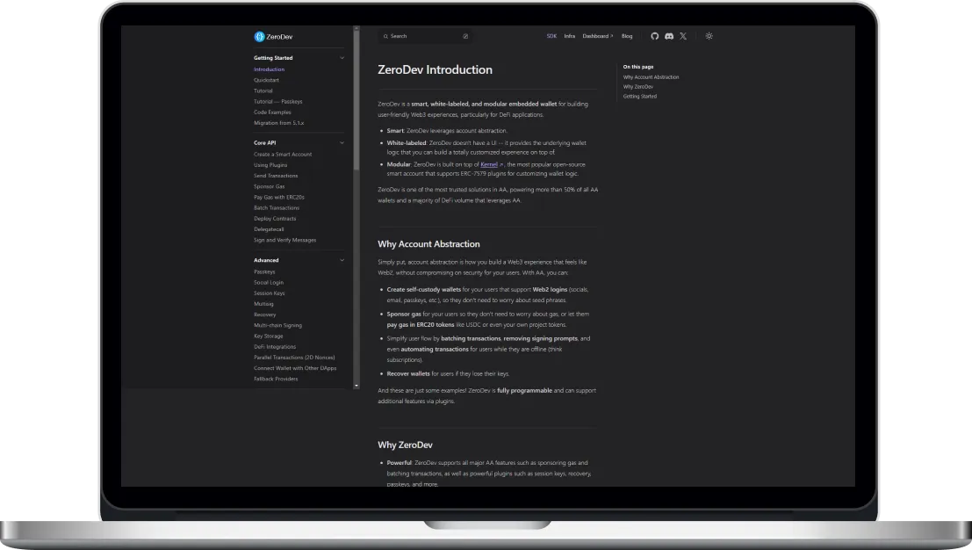972x550 pixels.
Task: Open Parallel Transactions (2D Nonces) page
Action: point(294,358)
